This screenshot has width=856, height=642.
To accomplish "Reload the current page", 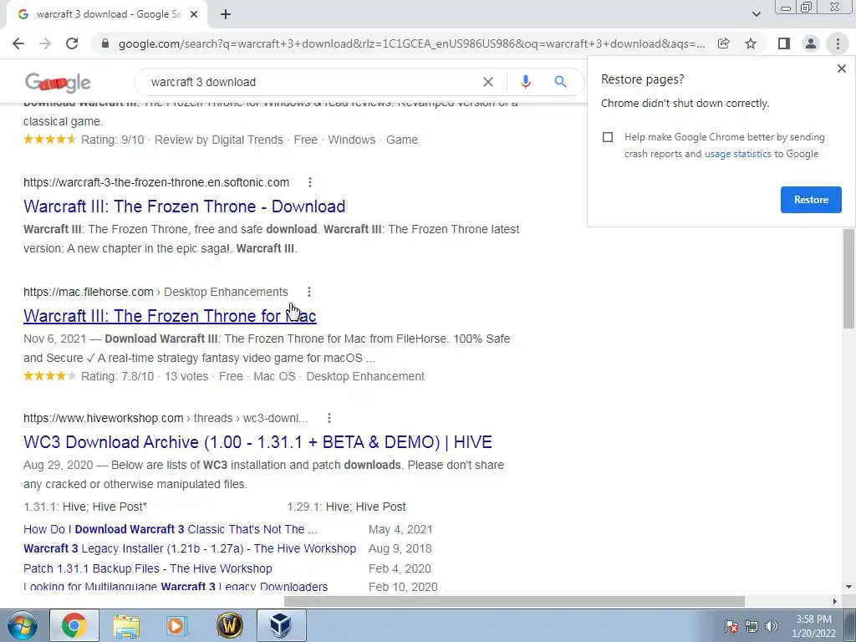I will 72,43.
